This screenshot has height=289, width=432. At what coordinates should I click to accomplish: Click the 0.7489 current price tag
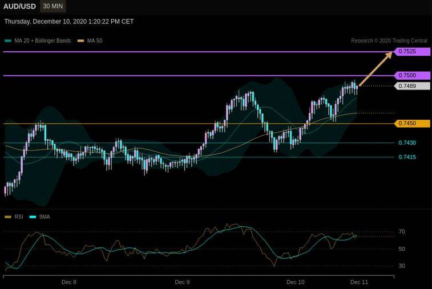pyautogui.click(x=412, y=86)
